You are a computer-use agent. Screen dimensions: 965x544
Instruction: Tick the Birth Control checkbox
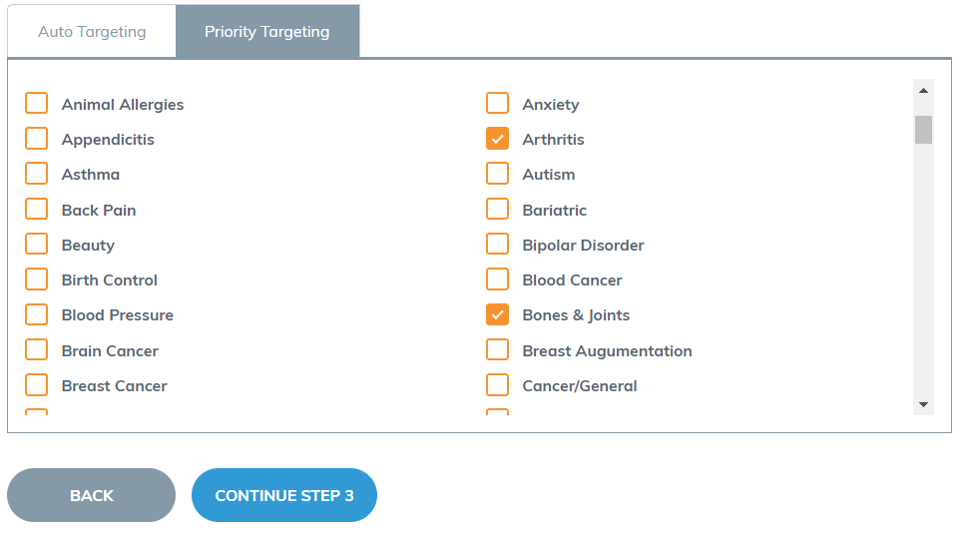pyautogui.click(x=36, y=279)
